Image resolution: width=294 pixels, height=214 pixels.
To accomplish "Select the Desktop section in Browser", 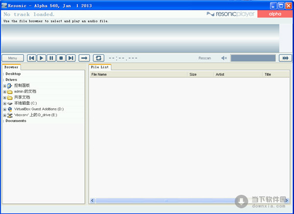I will click(13, 74).
